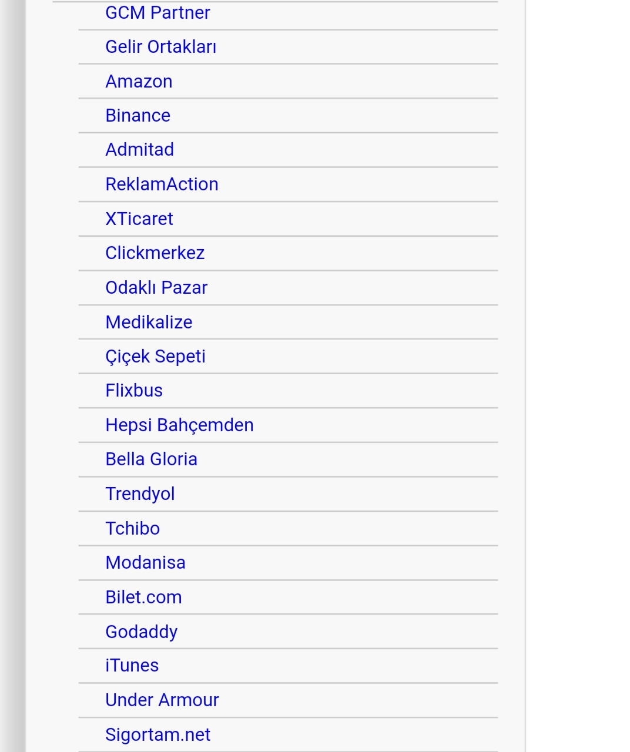The width and height of the screenshot is (630, 752).
Task: Go to Hepsi Bahçemden link
Action: click(x=179, y=425)
